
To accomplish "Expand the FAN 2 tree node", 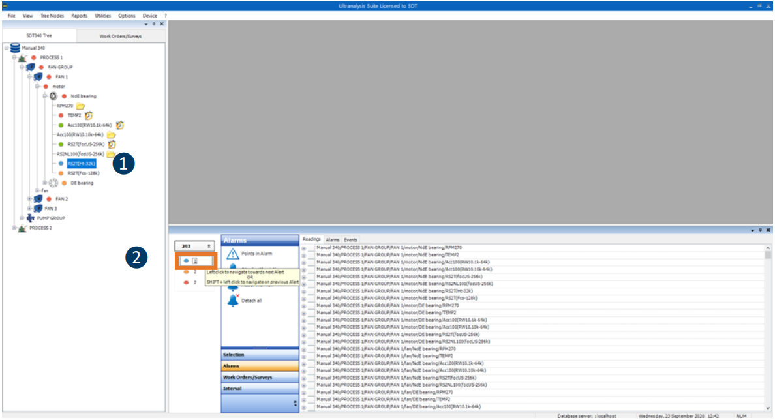I will coord(29,199).
